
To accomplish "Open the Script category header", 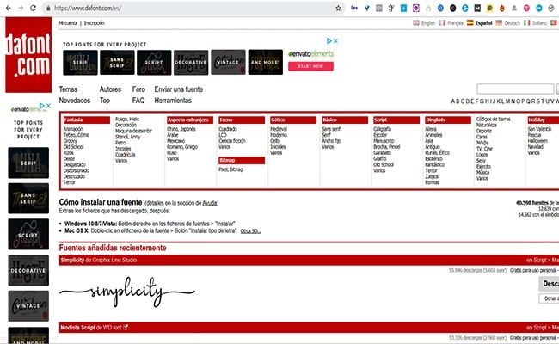I will (396, 120).
